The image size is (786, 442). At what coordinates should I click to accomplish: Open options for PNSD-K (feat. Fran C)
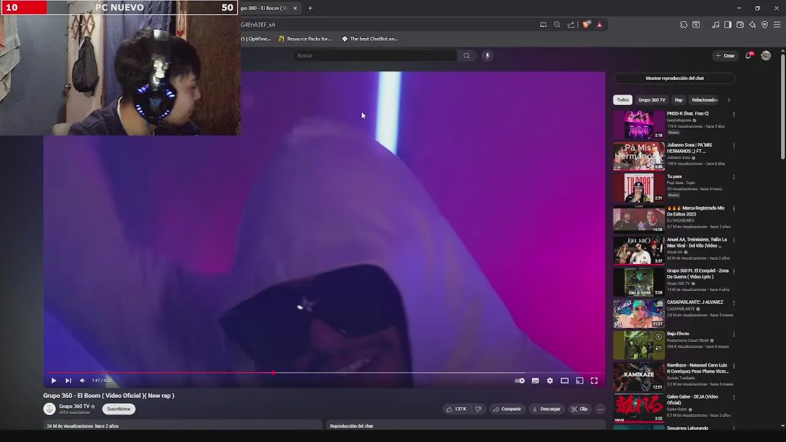734,114
